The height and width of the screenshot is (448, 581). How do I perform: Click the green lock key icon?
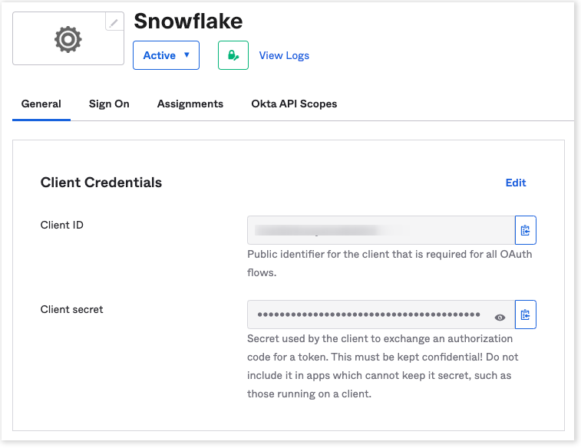click(x=233, y=55)
